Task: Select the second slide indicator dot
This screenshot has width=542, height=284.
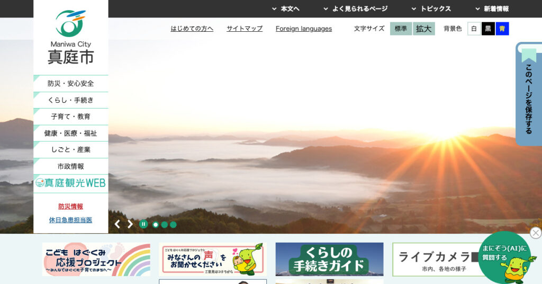Action: click(x=165, y=225)
